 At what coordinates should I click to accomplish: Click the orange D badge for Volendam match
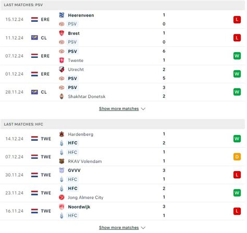coord(237,157)
